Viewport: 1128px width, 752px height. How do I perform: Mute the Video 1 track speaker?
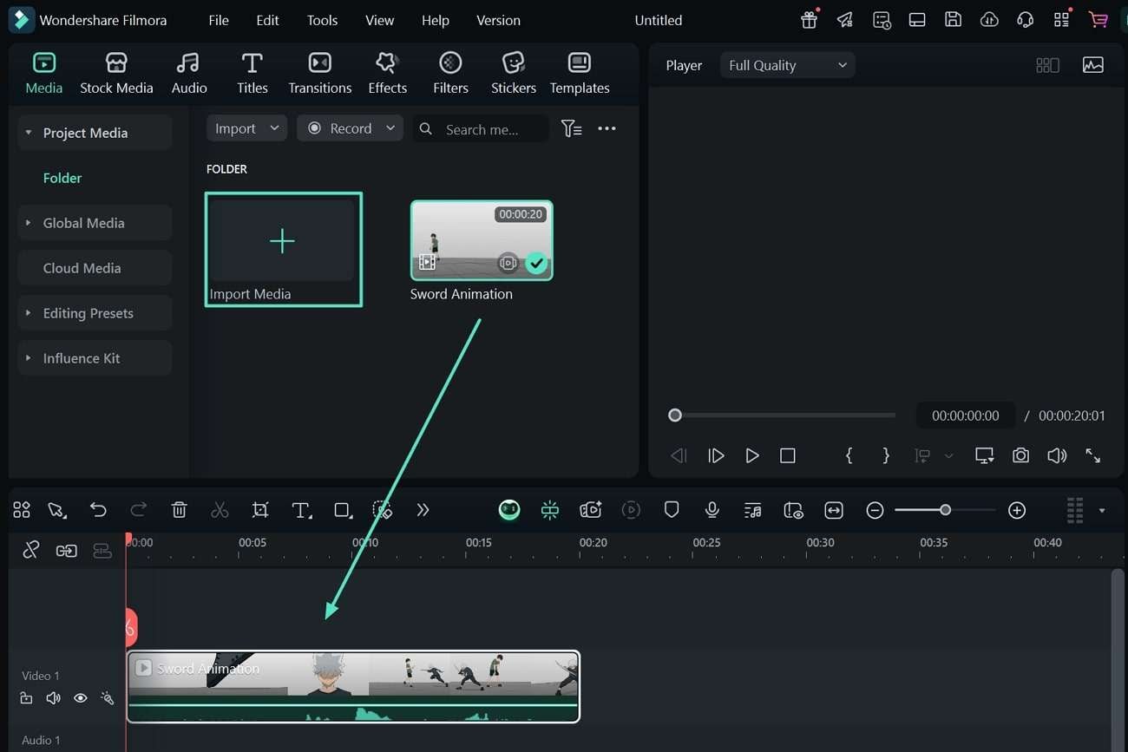point(53,697)
